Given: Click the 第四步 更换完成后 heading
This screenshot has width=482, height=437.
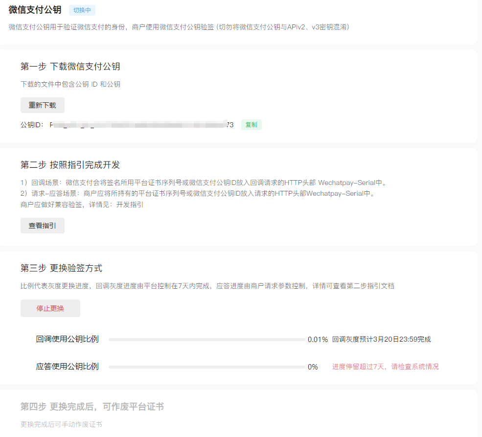Looking at the screenshot, I should [92, 407].
